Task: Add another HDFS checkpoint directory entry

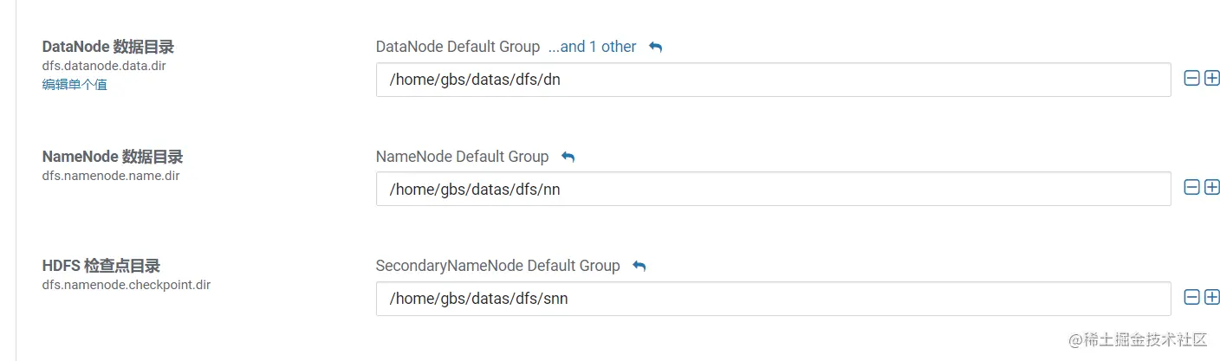Action: pyautogui.click(x=1211, y=298)
